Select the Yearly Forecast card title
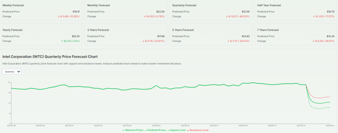Image resolution: width=338 pixels, height=133 pixels. (12, 30)
